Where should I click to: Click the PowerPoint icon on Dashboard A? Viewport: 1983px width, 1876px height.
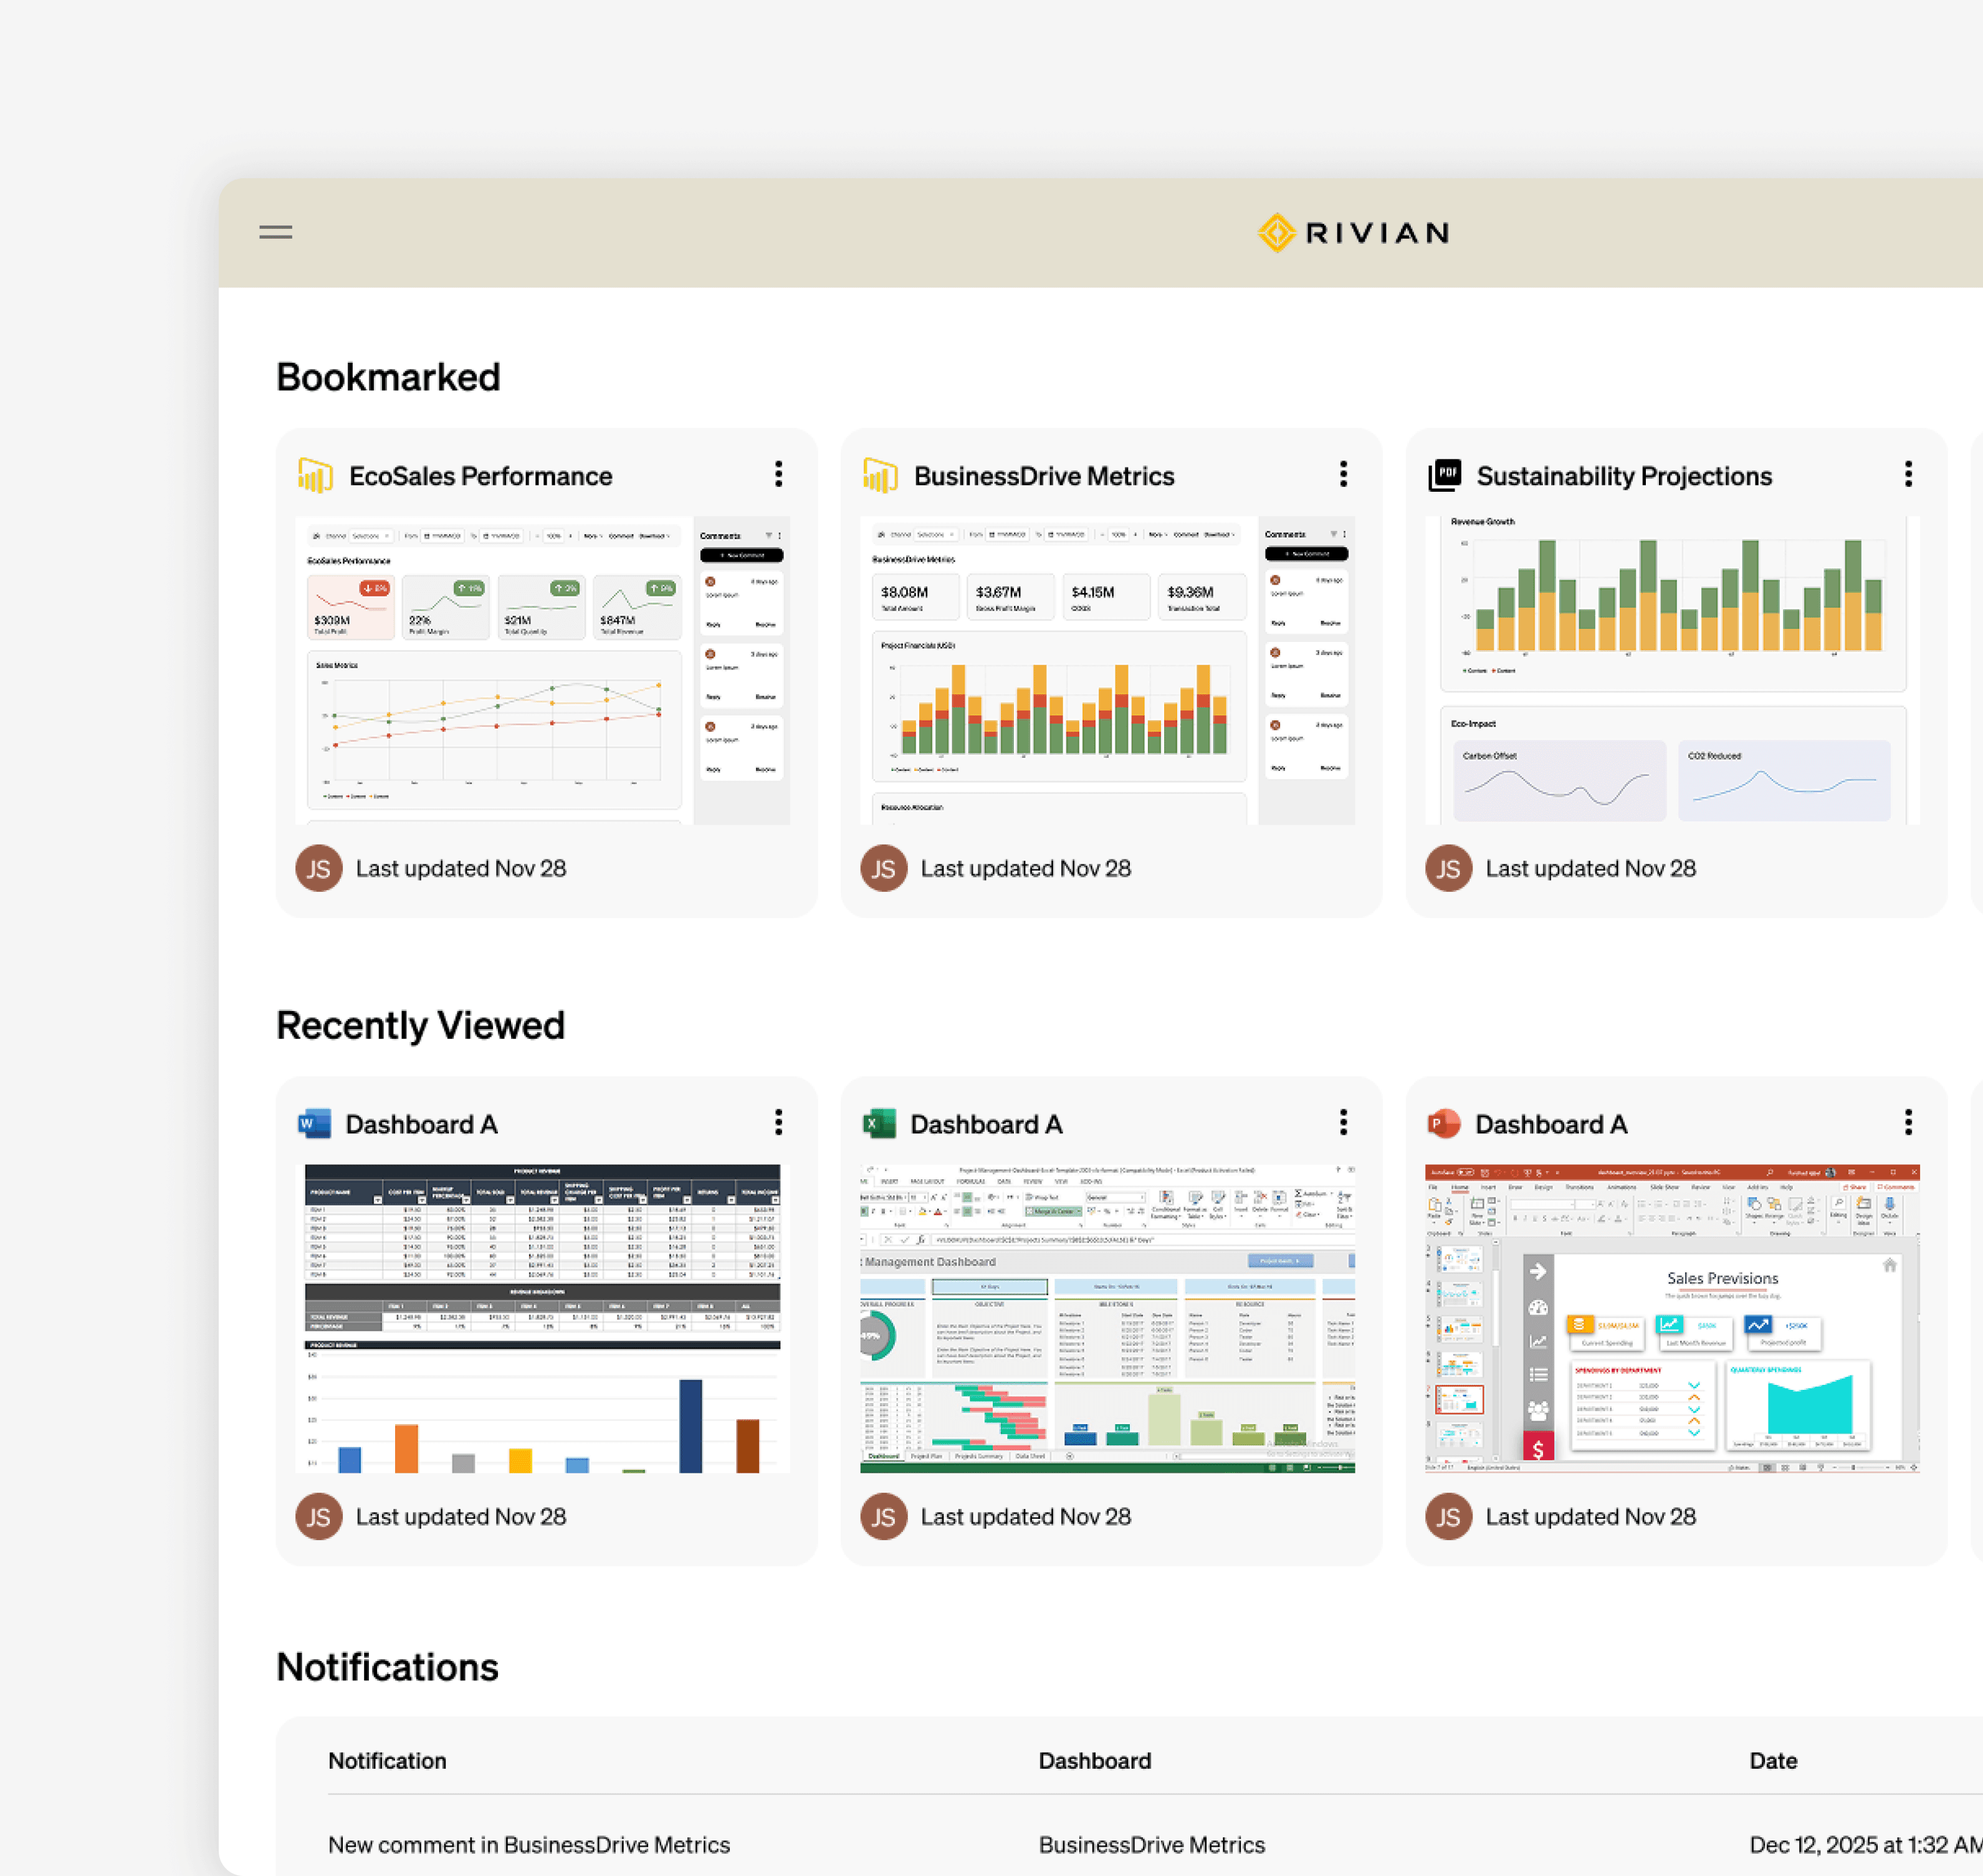click(x=1444, y=1123)
